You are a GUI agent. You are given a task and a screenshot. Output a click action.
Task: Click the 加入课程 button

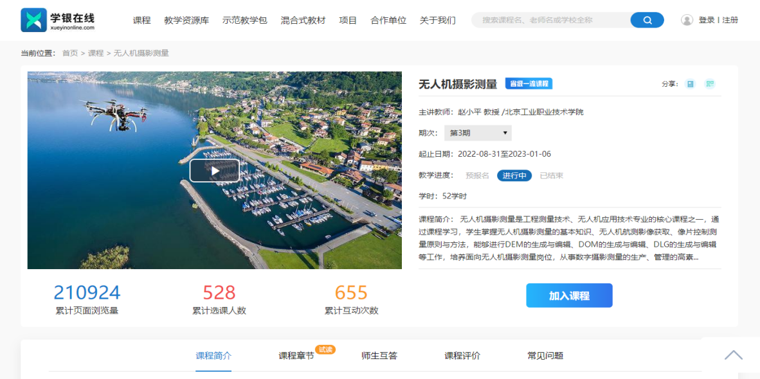569,295
